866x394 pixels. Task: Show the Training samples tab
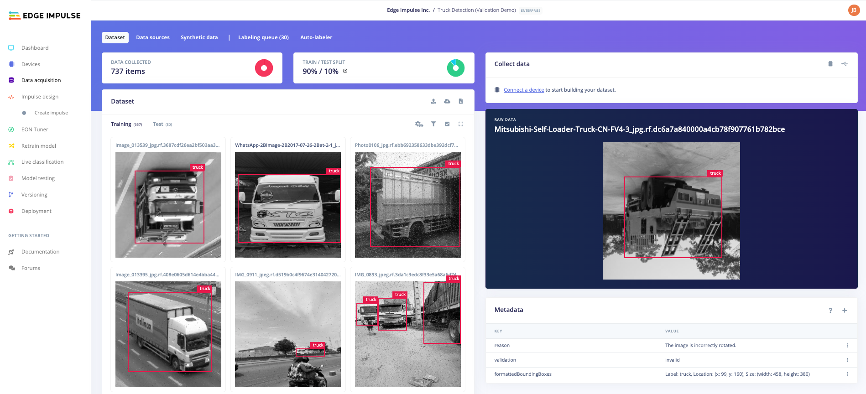pos(126,124)
